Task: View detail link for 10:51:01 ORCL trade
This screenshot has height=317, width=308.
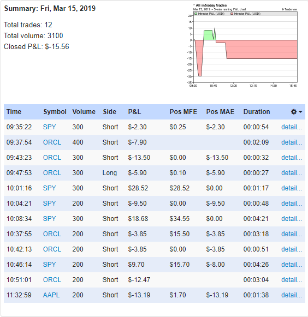Action: (x=292, y=279)
